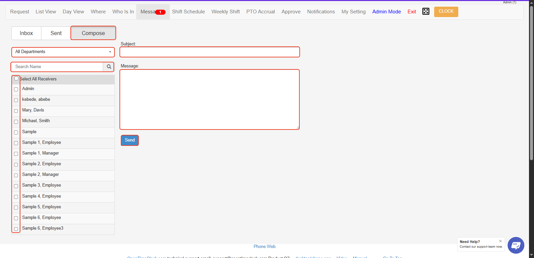Screen dimensions: 534x258
Task: Enable the Sample 3, Employee checkbox
Action: coord(16,186)
